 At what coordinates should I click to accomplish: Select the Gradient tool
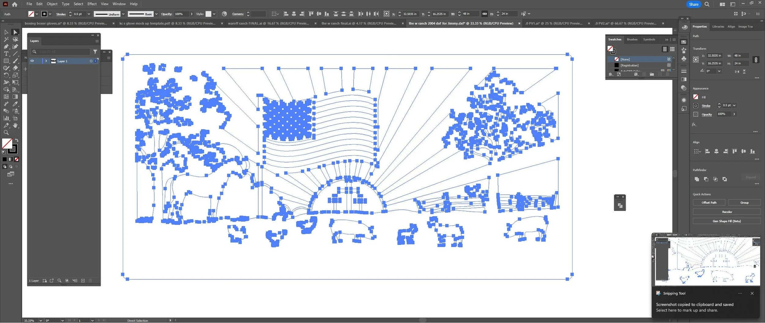pyautogui.click(x=15, y=97)
